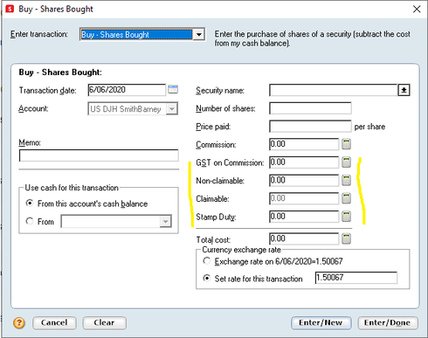Viewport: 428px width, 338px height.
Task: Click into the Transaction date field
Action: (127, 90)
